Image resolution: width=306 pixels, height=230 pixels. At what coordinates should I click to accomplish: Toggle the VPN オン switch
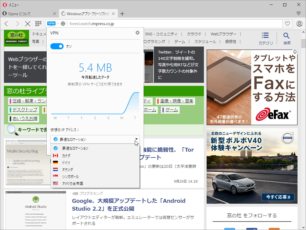[x=57, y=46]
